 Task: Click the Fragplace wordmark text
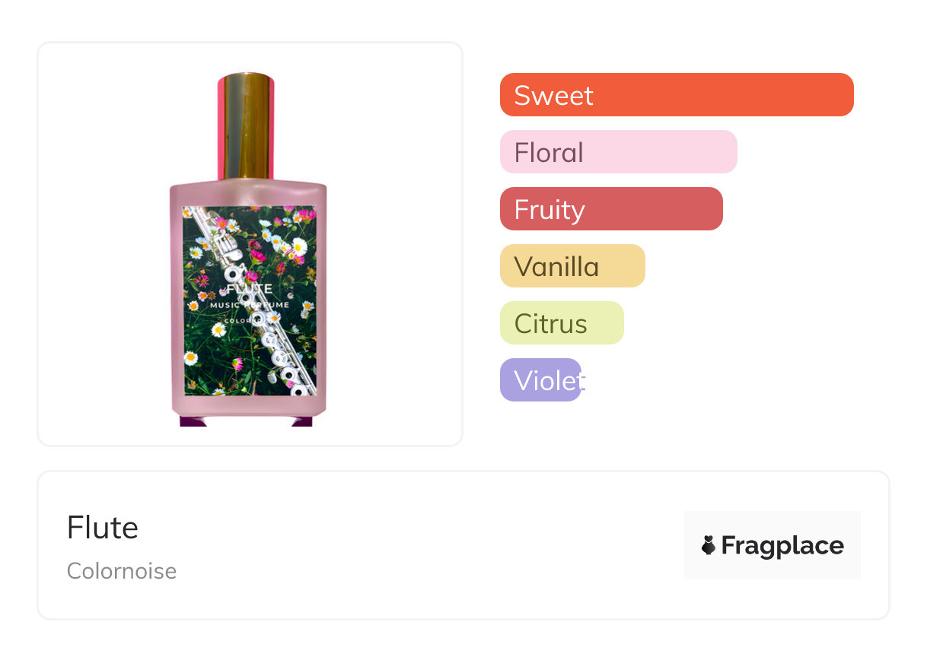pyautogui.click(x=782, y=546)
